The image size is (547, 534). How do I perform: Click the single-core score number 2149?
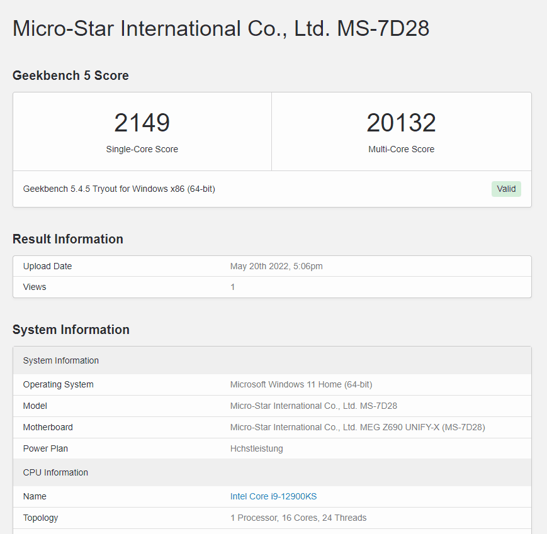coord(142,123)
